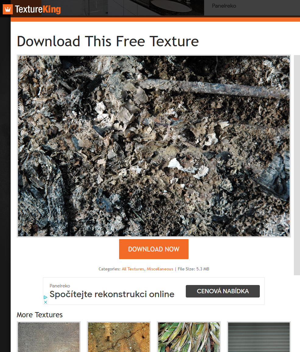Open the gray metal shutter thumbnail
Image resolution: width=300 pixels, height=352 pixels.
259,337
